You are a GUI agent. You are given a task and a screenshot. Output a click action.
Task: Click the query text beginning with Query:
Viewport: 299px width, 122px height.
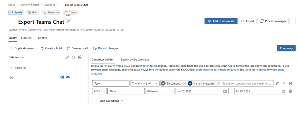[67, 30]
